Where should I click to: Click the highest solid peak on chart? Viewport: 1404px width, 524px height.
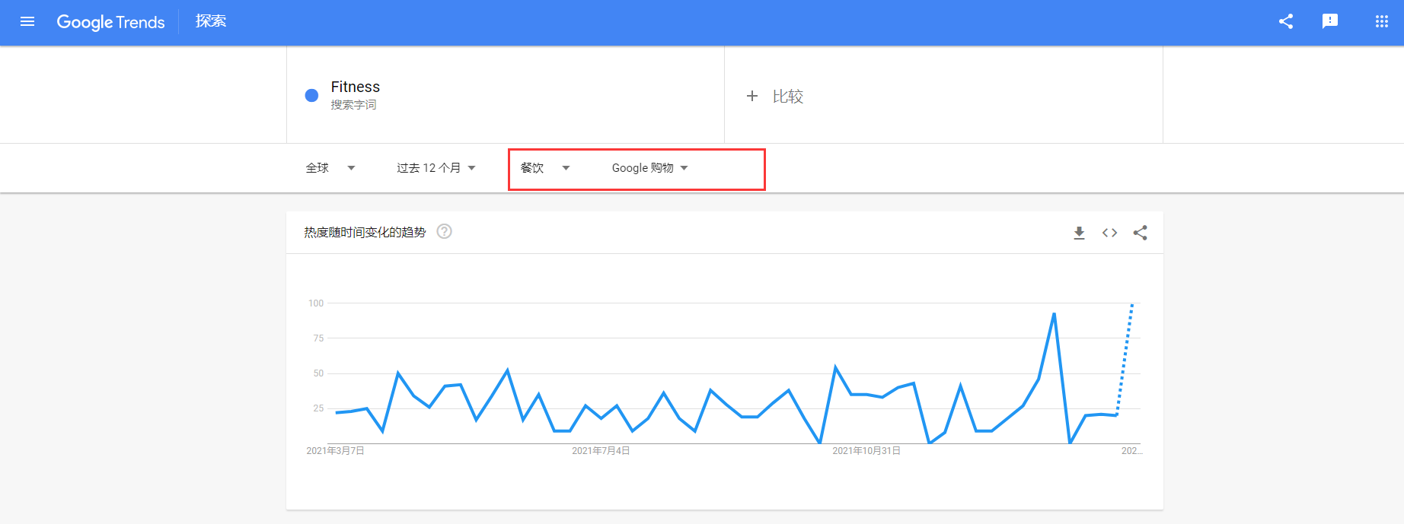(1054, 314)
